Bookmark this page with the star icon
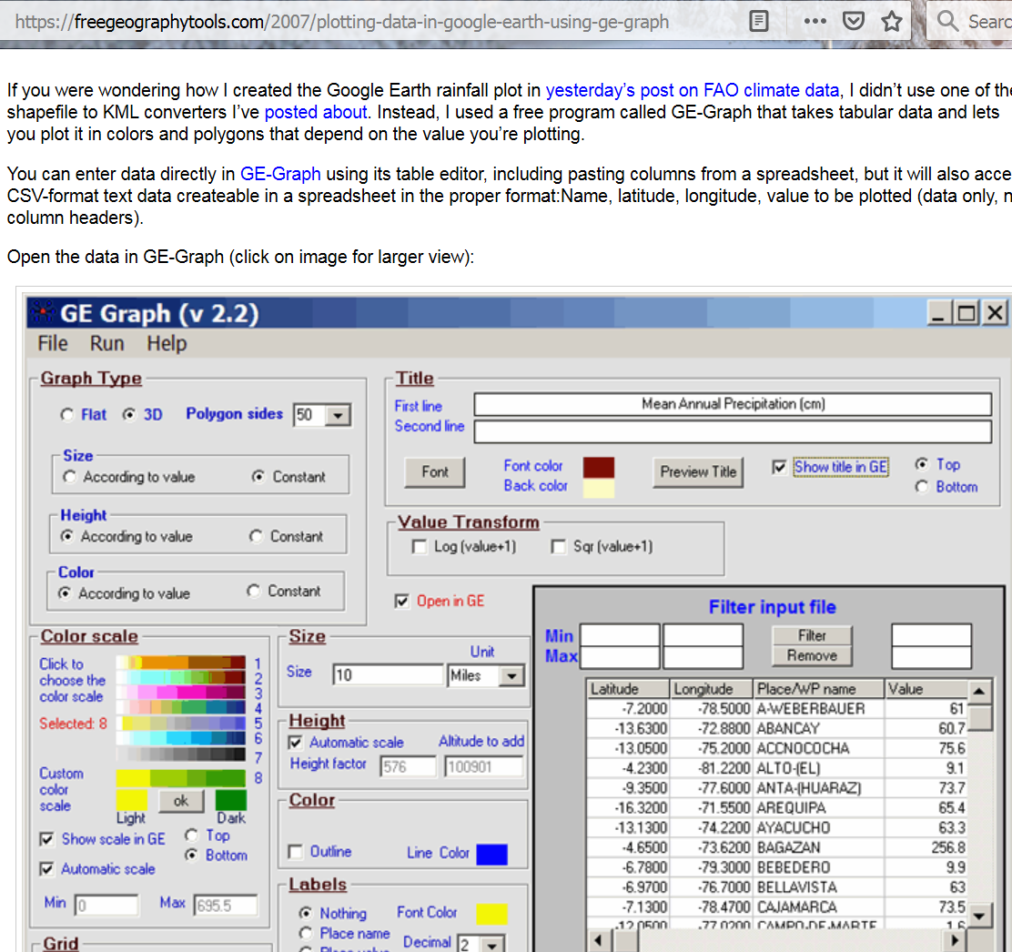The image size is (1012, 952). click(892, 21)
